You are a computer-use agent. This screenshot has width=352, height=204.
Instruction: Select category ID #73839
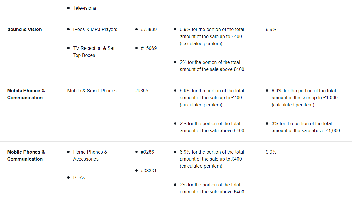click(149, 29)
